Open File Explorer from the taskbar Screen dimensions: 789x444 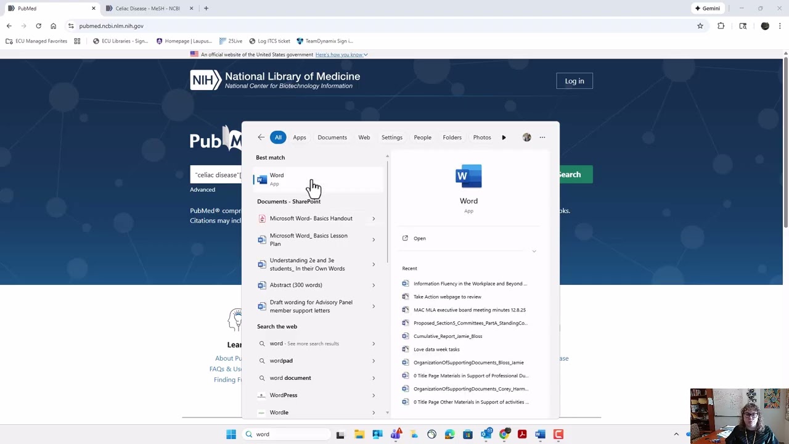pos(359,434)
